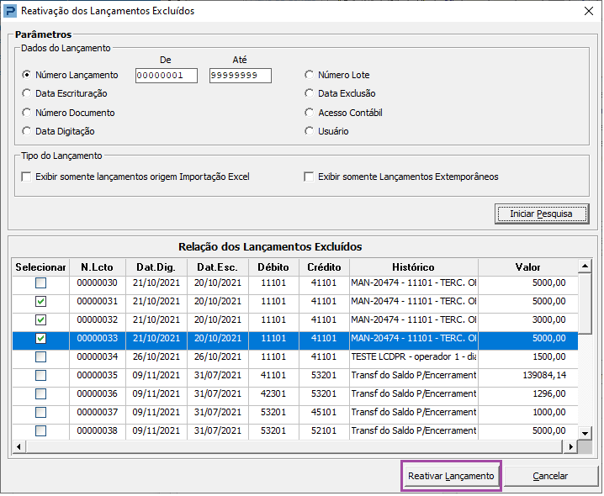Click the credit 45101 cell
The height and width of the screenshot is (496, 604).
click(324, 413)
